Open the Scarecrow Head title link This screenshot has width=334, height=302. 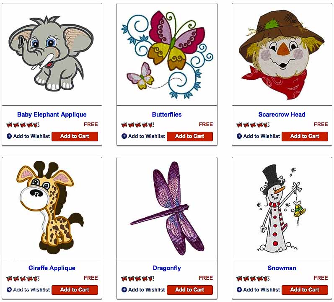pyautogui.click(x=282, y=115)
